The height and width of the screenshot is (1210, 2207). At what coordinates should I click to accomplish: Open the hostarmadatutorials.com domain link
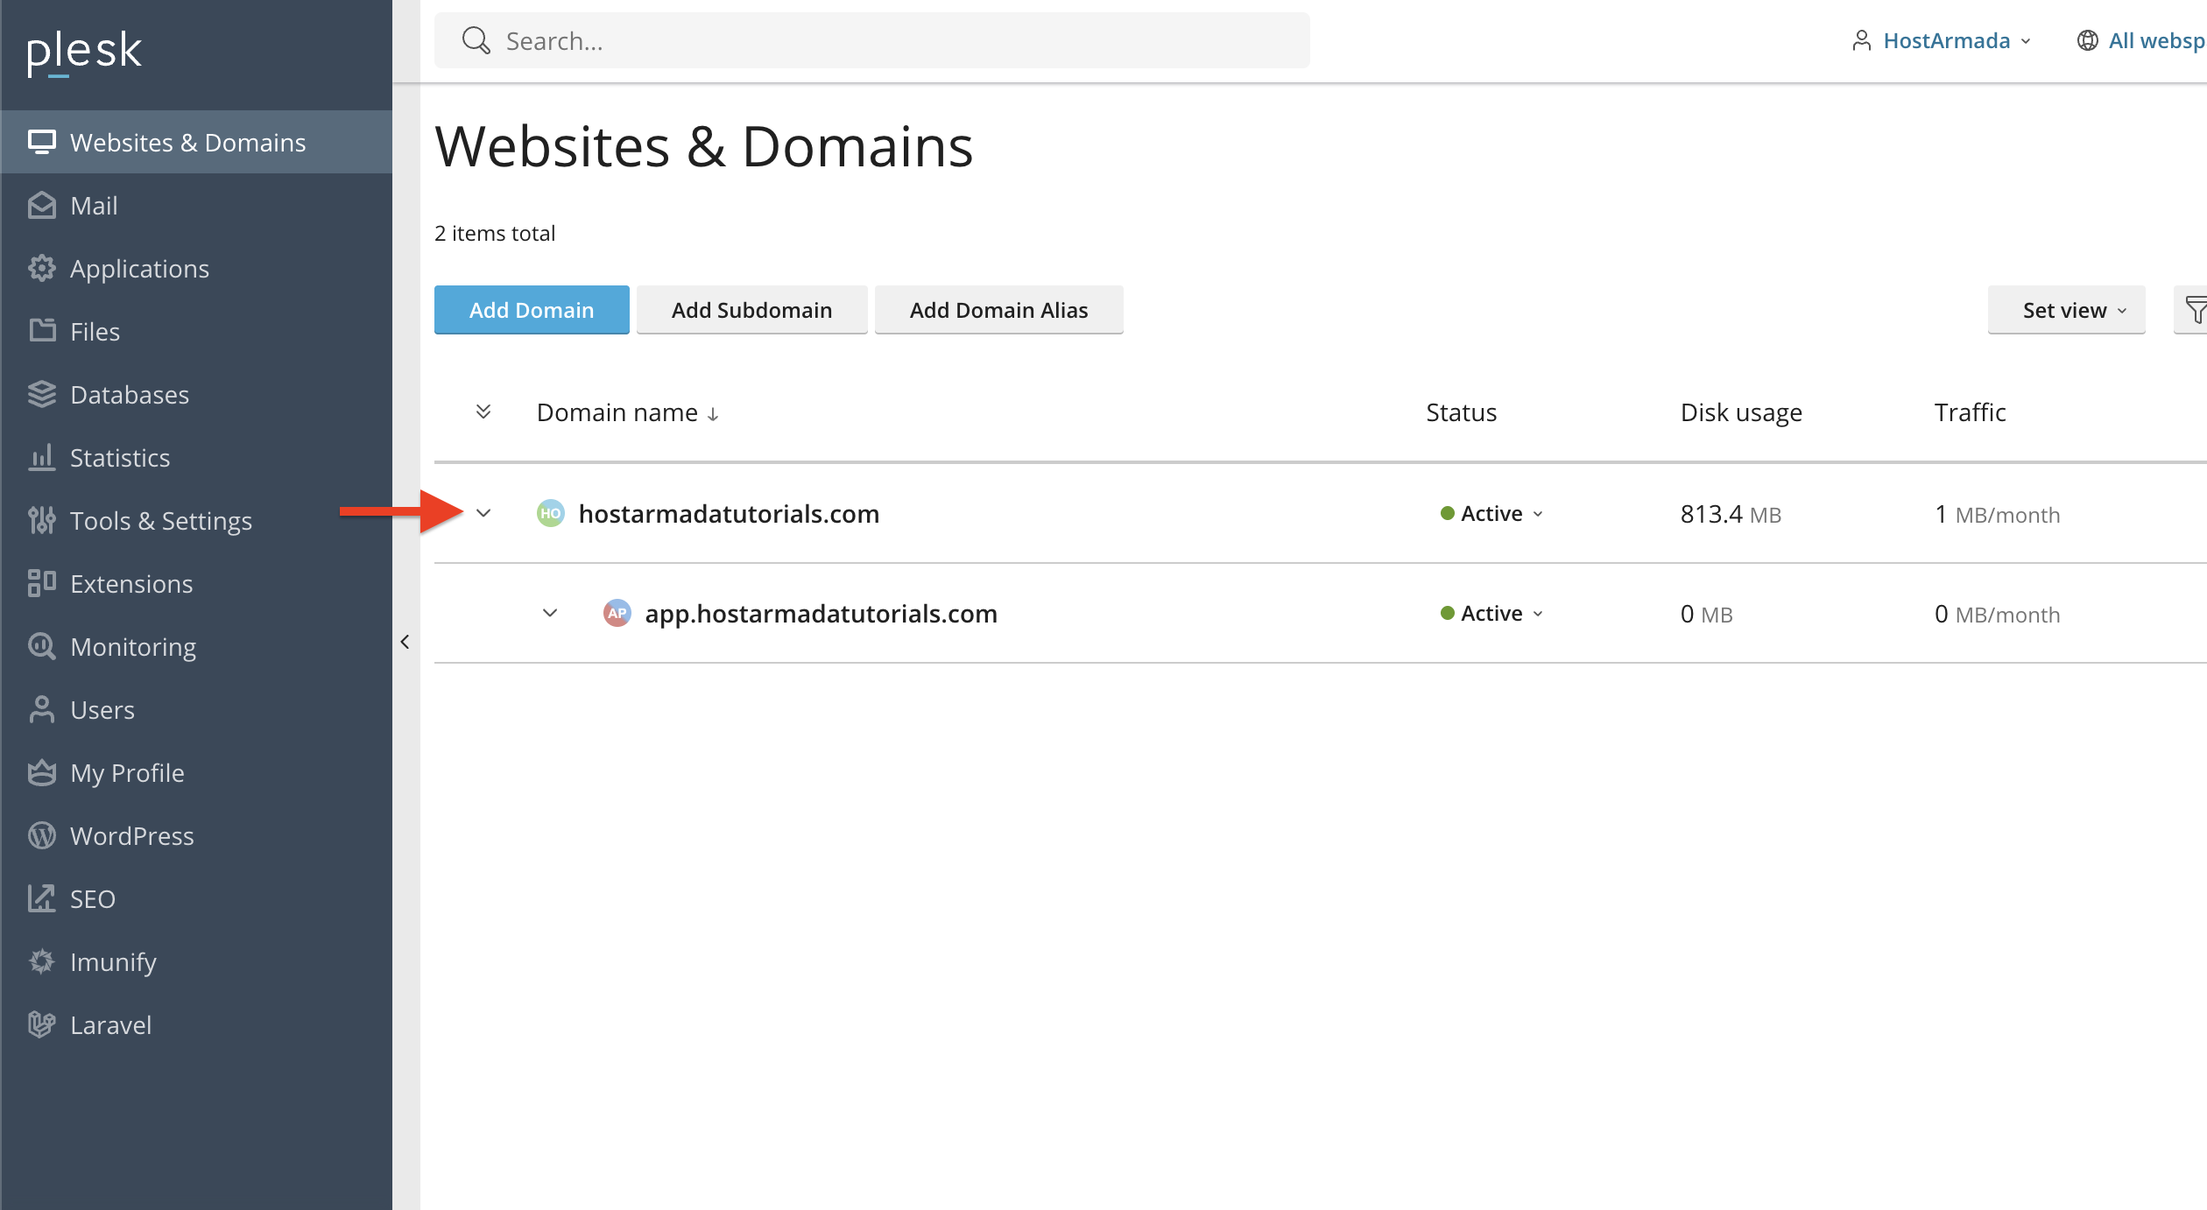(x=729, y=513)
